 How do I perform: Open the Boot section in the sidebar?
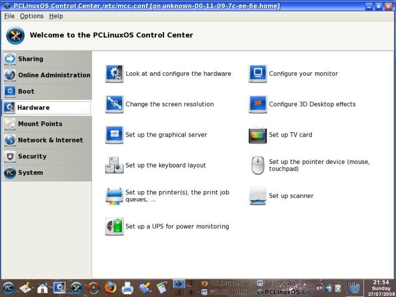47,91
